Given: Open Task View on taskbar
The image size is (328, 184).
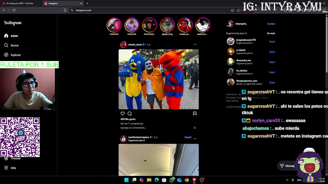Looking at the screenshot, I should pyautogui.click(x=134, y=180).
